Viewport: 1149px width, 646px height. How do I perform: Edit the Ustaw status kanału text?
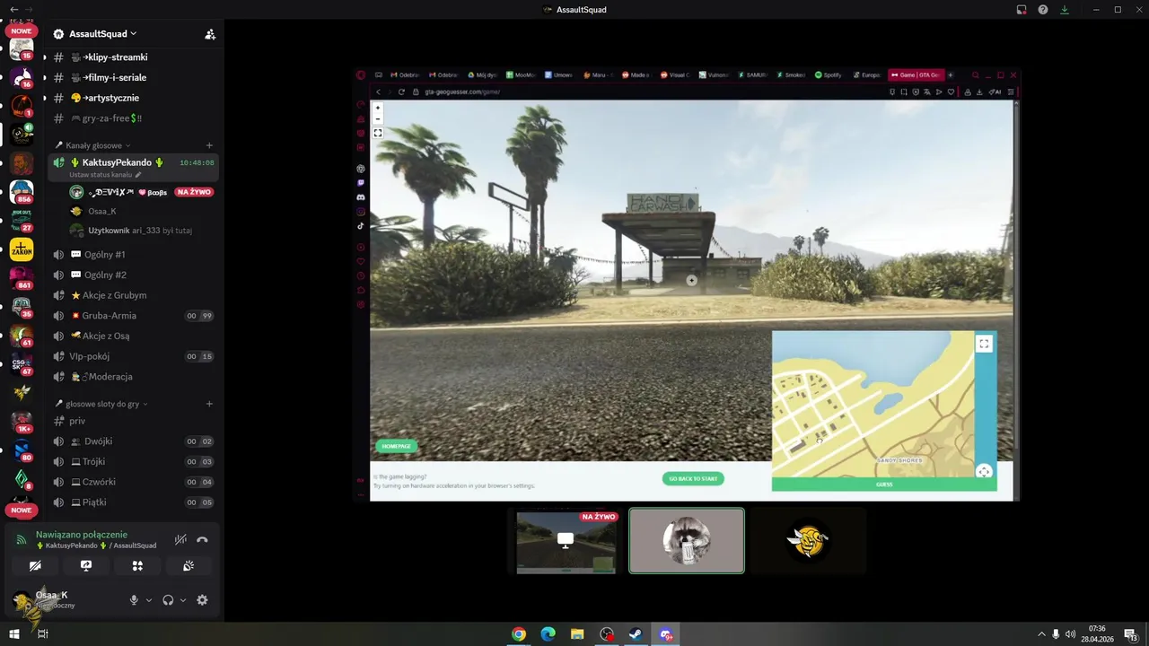coord(105,175)
